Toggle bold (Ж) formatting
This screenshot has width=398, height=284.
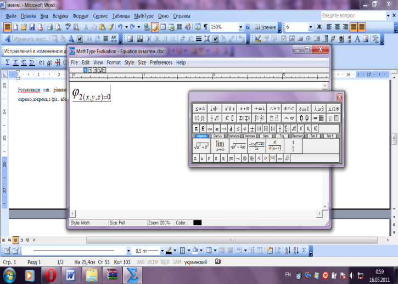coord(319,27)
